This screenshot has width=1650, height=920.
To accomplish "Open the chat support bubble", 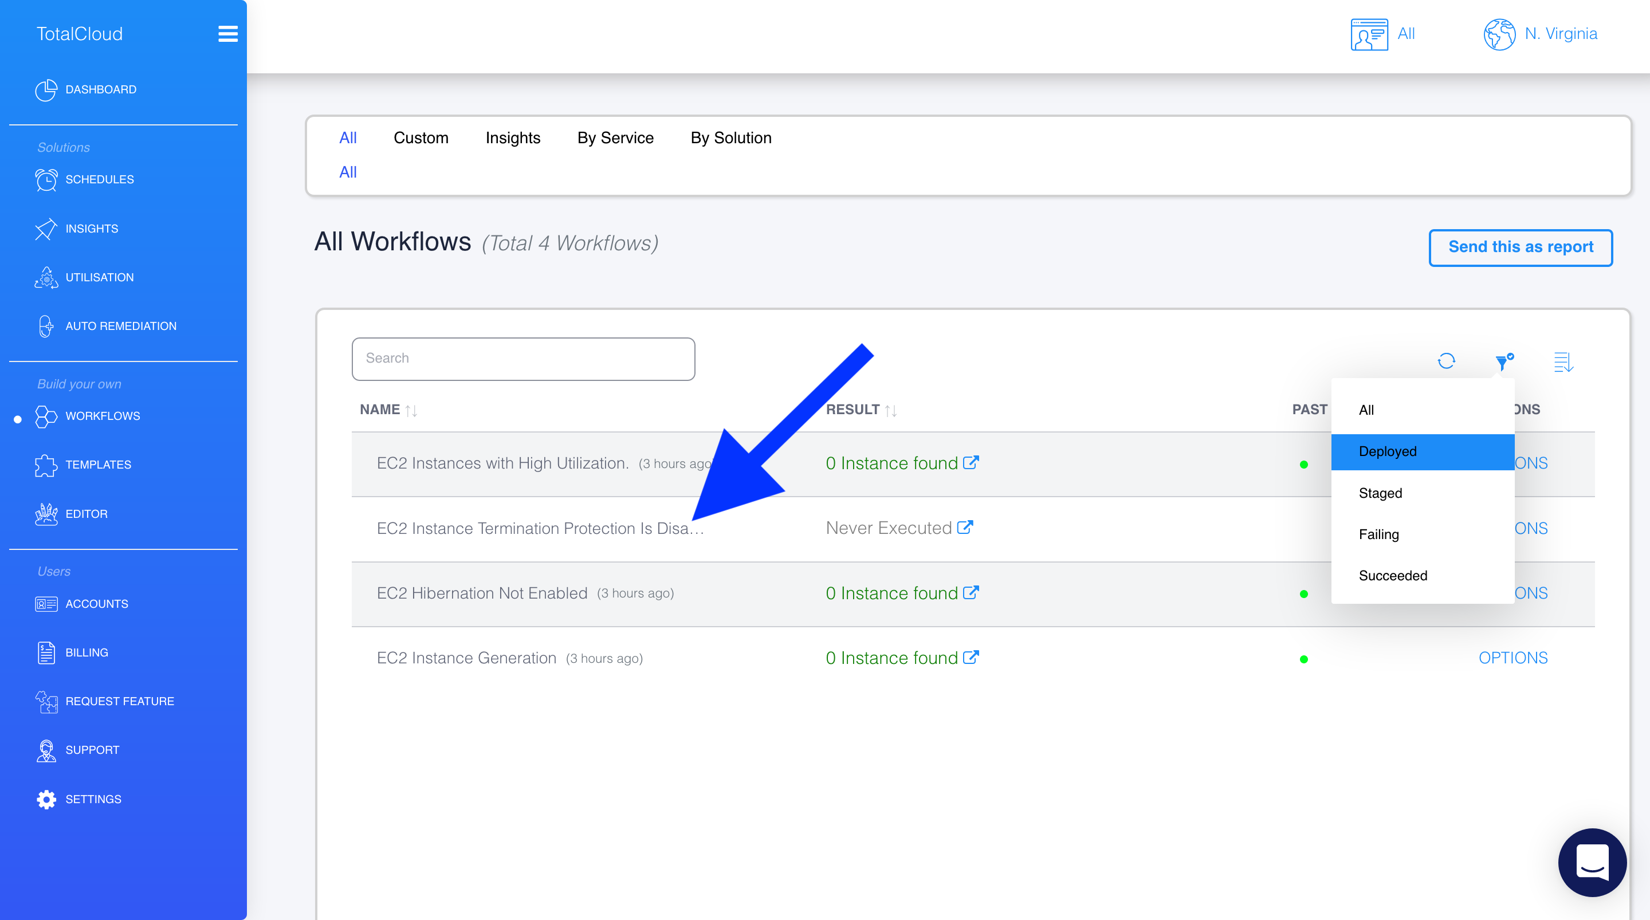I will click(1592, 862).
